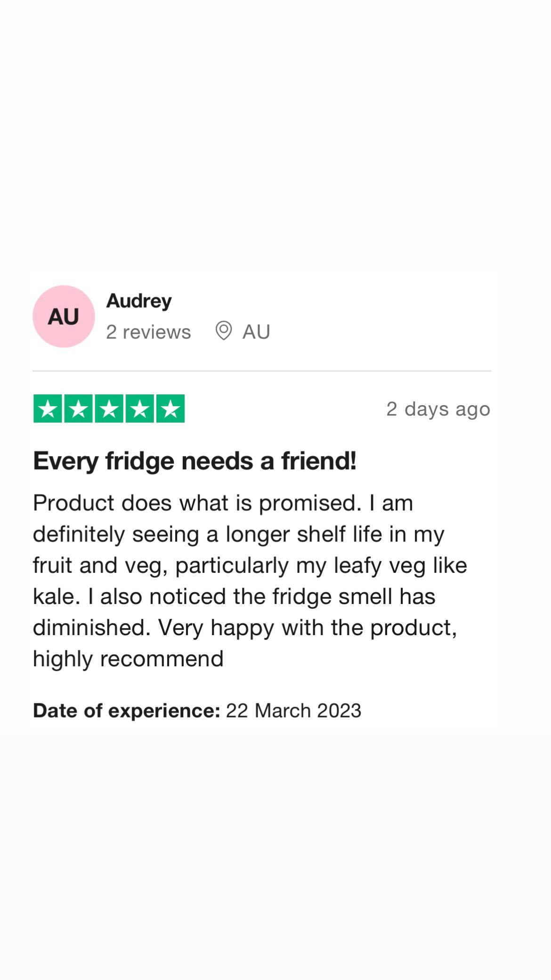Click the location pin icon

coord(224,331)
